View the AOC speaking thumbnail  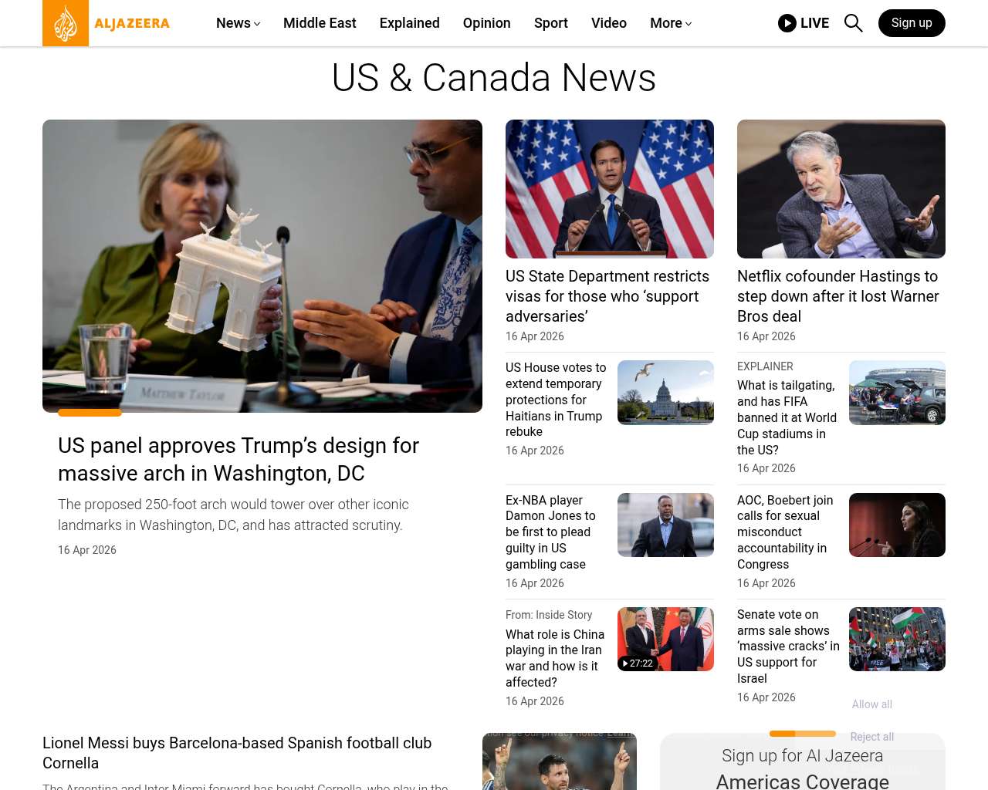click(x=897, y=525)
